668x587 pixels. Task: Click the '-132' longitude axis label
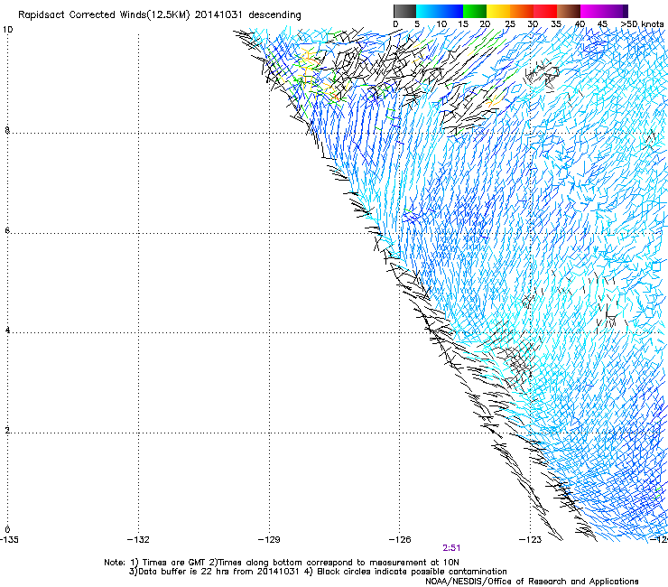tap(138, 540)
